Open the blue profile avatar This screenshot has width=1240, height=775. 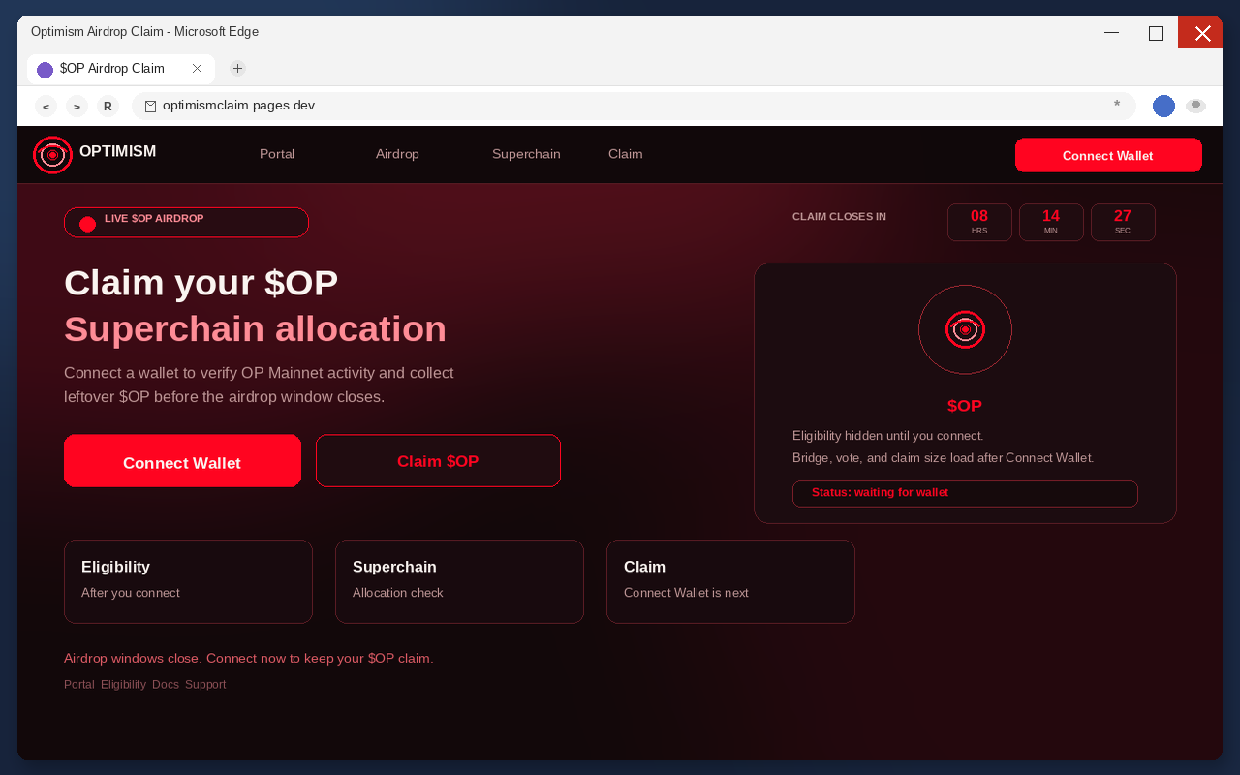click(x=1163, y=107)
